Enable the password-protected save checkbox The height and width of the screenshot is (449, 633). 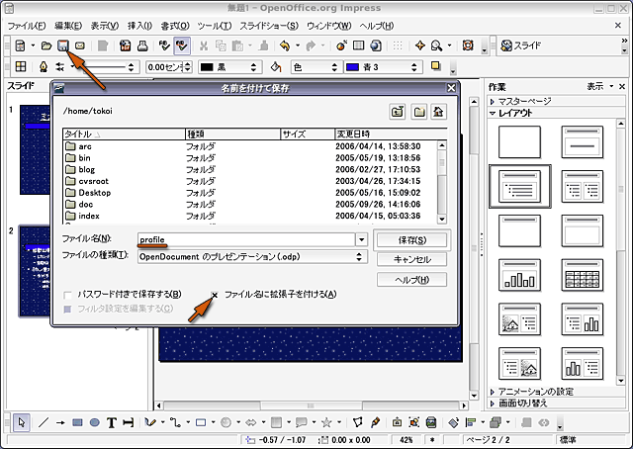[67, 294]
